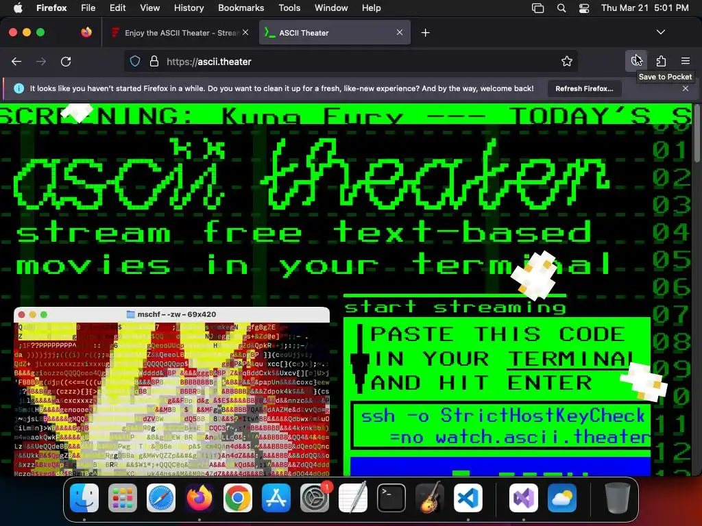Bookmark this page with star icon
The height and width of the screenshot is (526, 702).
(567, 61)
